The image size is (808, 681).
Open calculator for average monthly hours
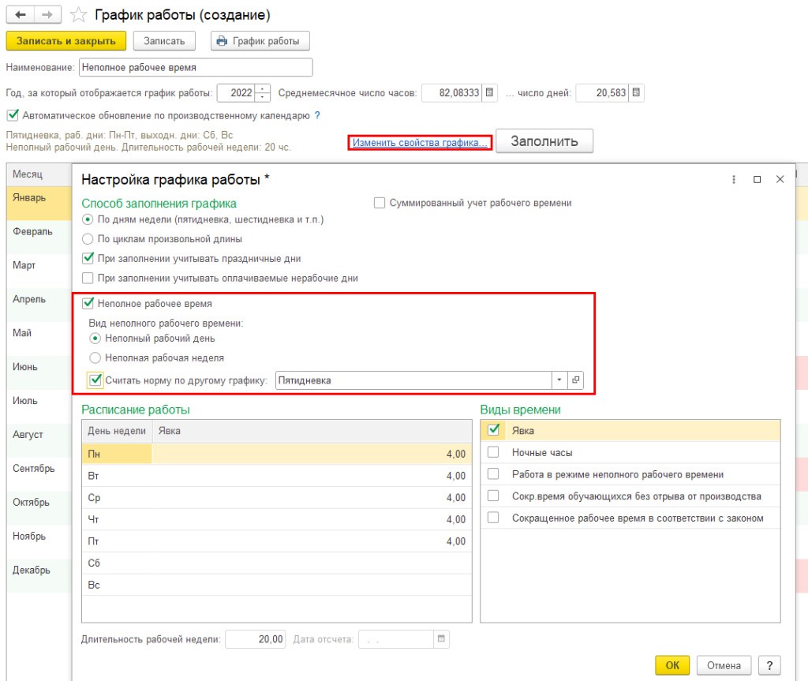pos(490,93)
